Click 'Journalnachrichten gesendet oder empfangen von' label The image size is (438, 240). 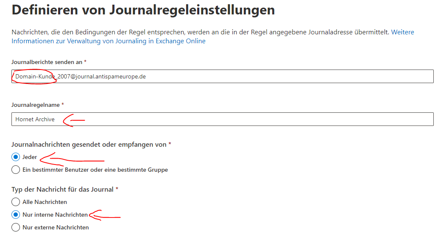point(89,144)
